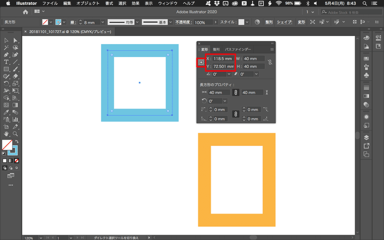This screenshot has width=384, height=240.
Task: Select the Curvature tool
Action: click(x=15, y=55)
